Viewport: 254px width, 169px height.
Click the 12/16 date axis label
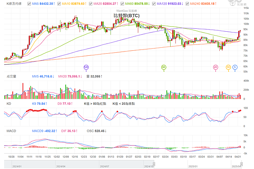(x=75, y=157)
